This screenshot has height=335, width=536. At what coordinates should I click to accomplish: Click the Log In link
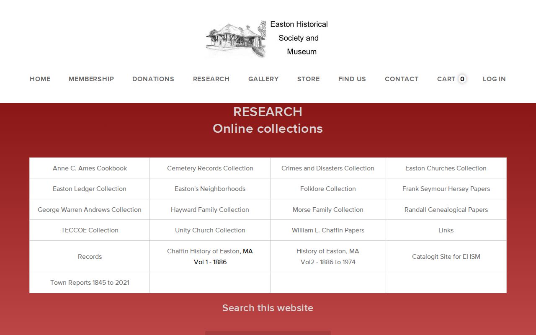(494, 79)
